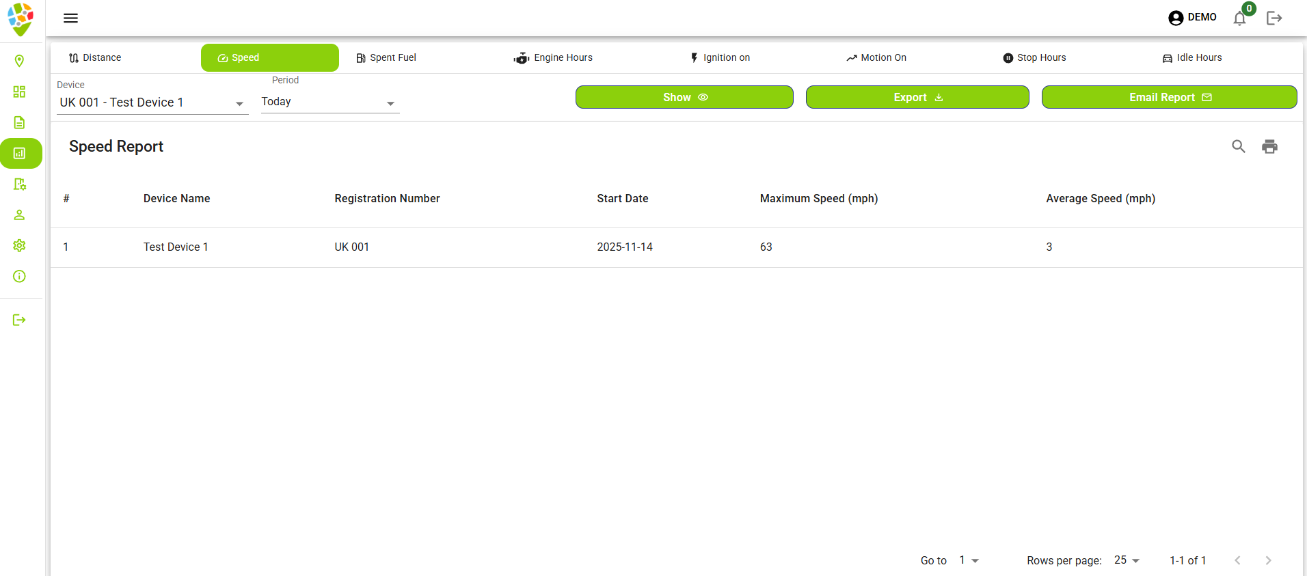The height and width of the screenshot is (576, 1307).
Task: Open the map location pin in sidebar
Action: click(19, 61)
